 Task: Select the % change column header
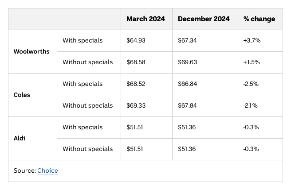coord(259,19)
